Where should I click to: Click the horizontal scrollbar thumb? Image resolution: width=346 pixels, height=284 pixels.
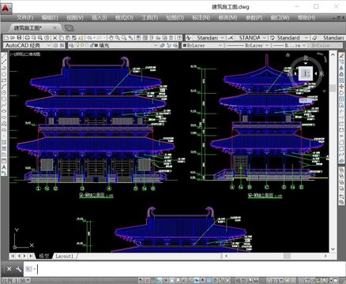287,256
